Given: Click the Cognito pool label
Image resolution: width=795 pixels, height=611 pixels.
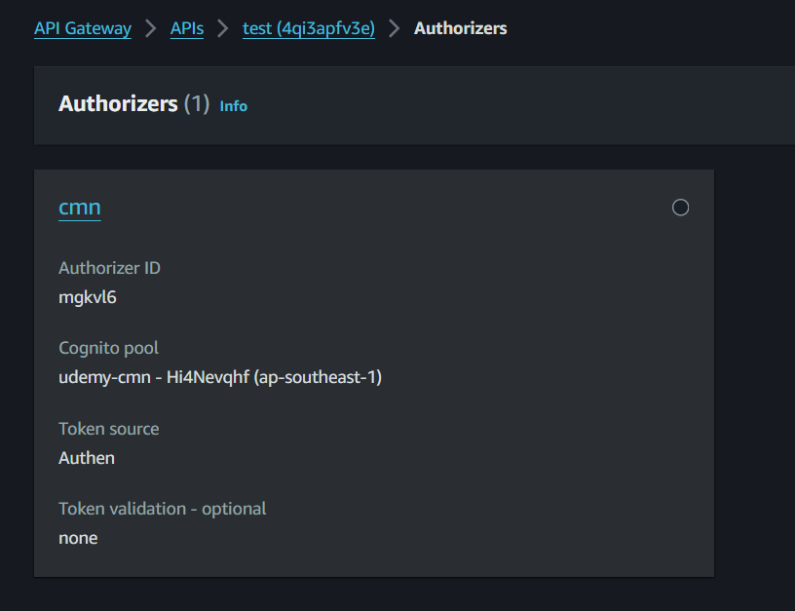Looking at the screenshot, I should (x=108, y=348).
